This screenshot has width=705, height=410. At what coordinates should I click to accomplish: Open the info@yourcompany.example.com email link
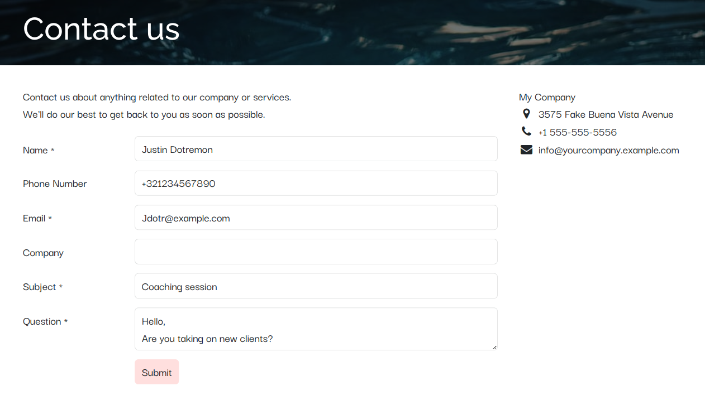[x=608, y=150]
